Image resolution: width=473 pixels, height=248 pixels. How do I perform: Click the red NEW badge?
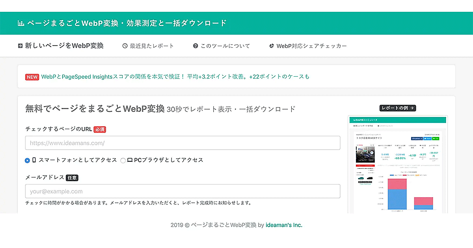click(32, 77)
